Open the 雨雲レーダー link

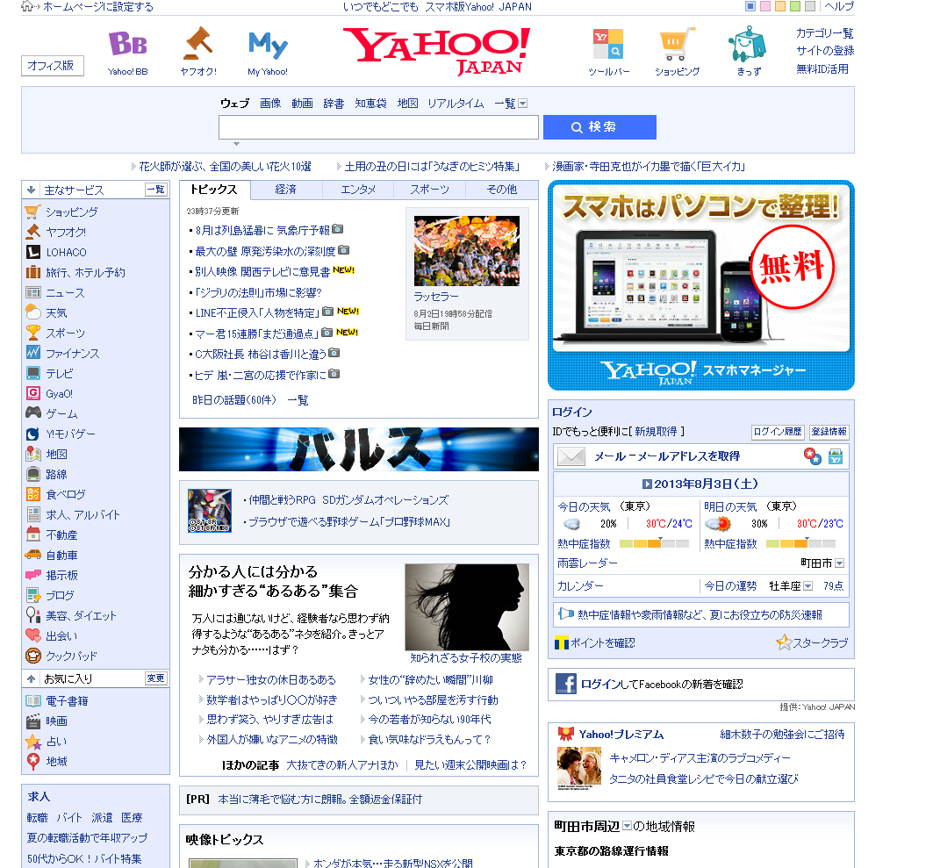click(x=587, y=563)
